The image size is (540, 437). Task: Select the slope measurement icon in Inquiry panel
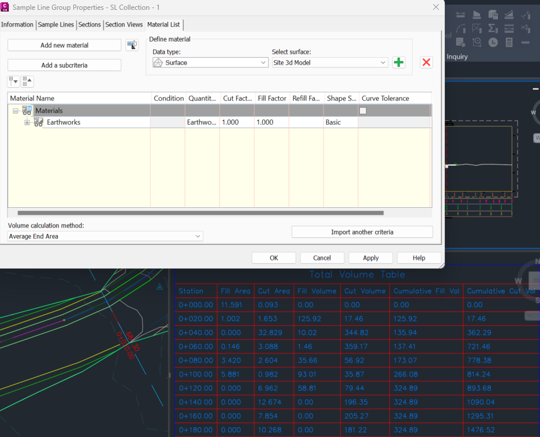coord(509,14)
